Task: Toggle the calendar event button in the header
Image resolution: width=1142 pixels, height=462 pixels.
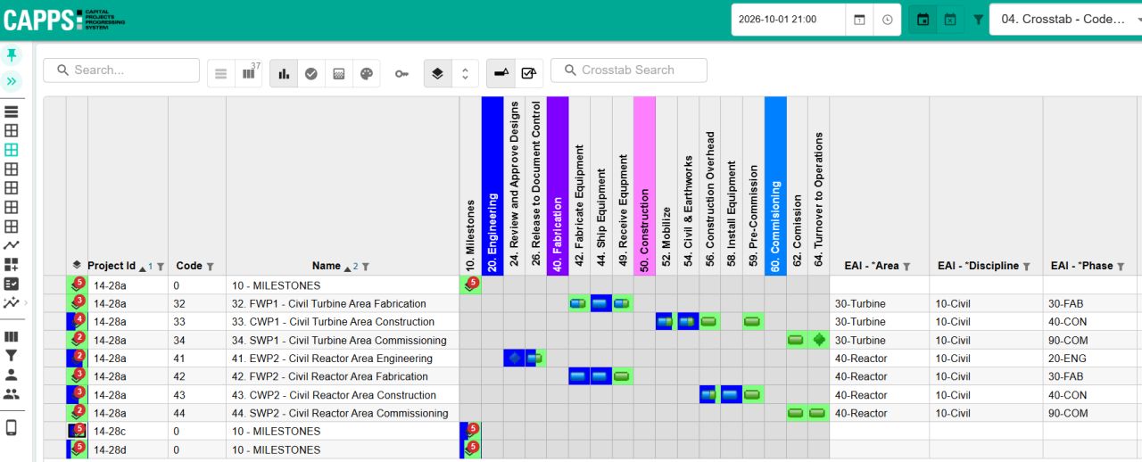Action: click(923, 19)
